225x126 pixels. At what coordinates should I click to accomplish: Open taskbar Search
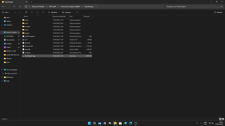[94, 123]
